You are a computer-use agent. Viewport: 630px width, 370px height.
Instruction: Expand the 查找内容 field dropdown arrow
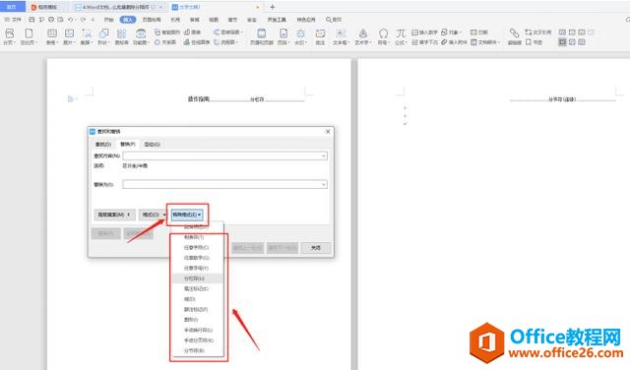(x=324, y=155)
